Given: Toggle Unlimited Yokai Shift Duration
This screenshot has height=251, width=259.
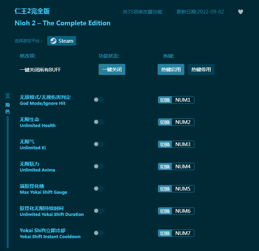Looking at the screenshot, I should [x=99, y=211].
